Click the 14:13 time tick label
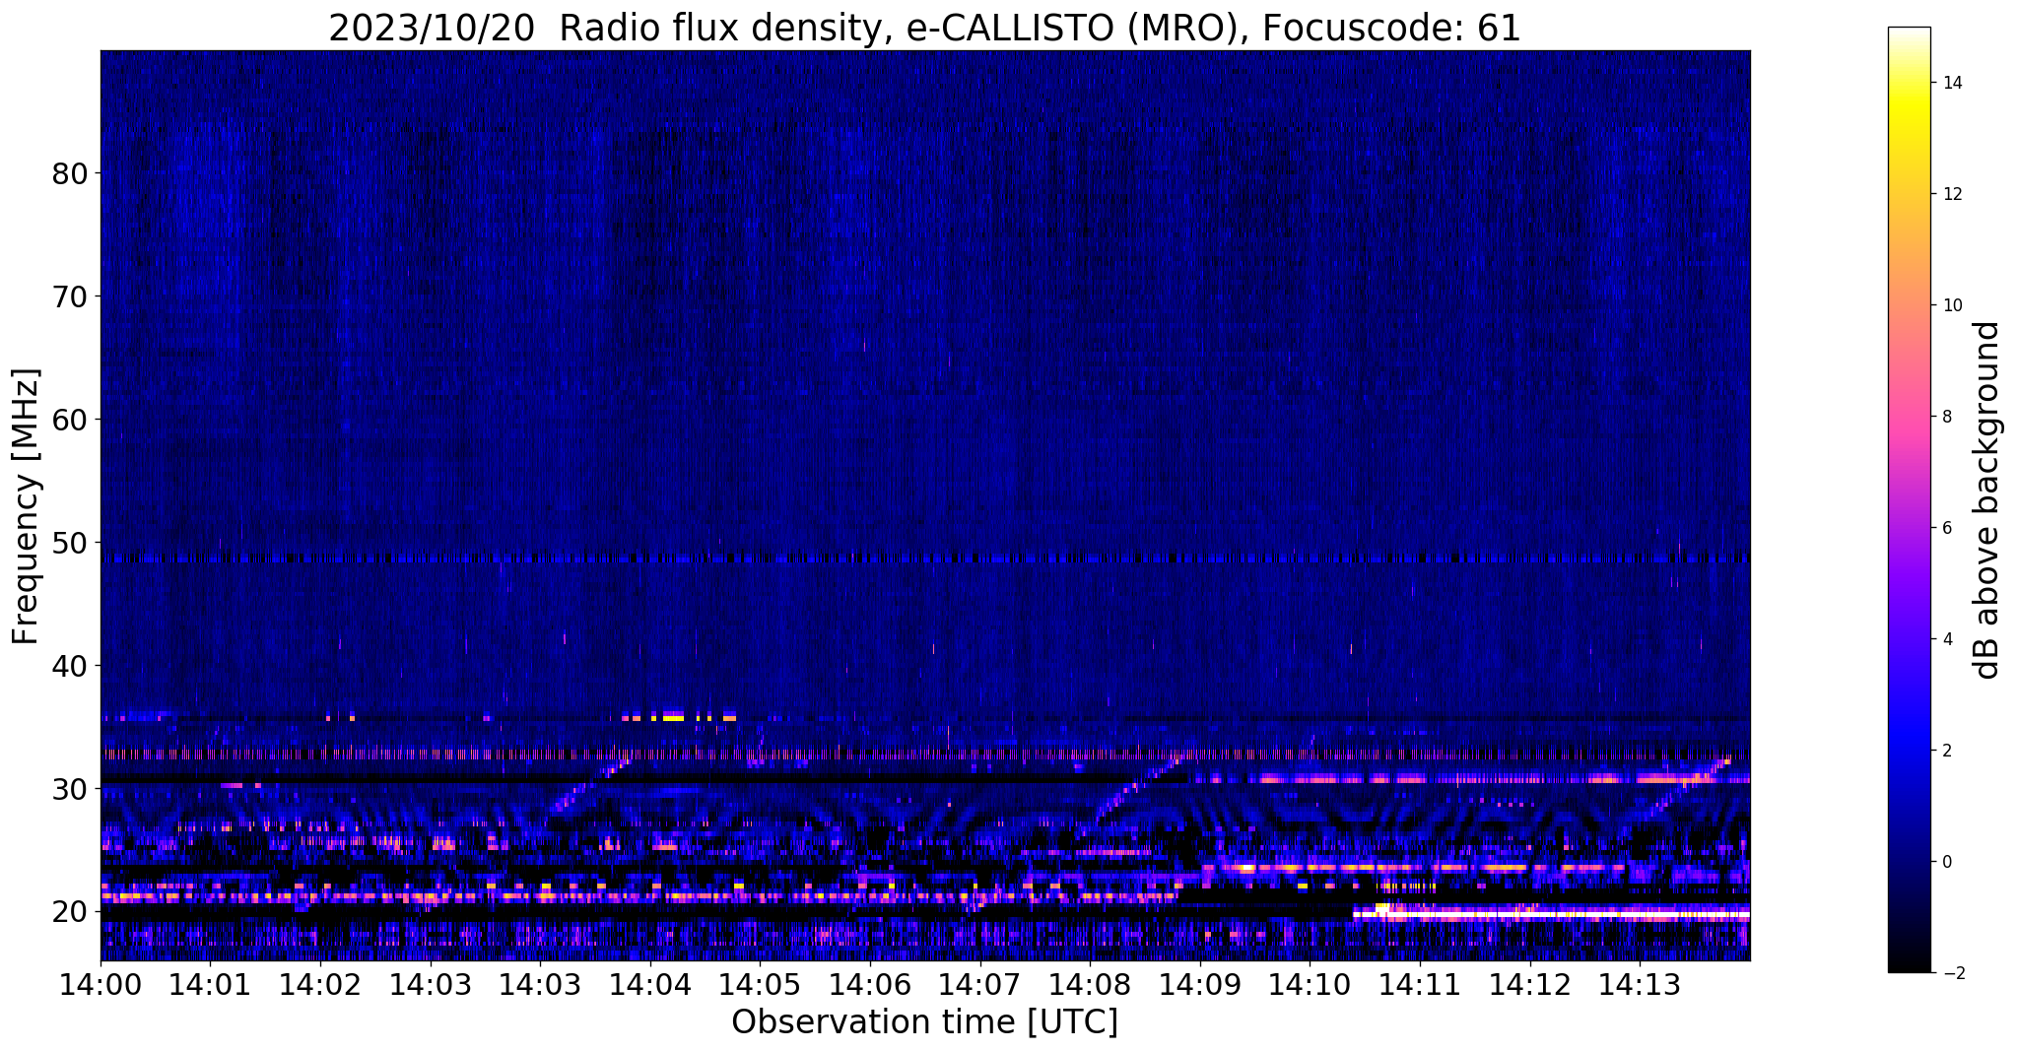The width and height of the screenshot is (2017, 1051). click(1639, 984)
